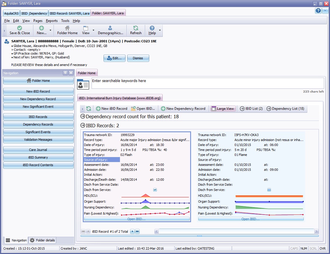Expand the View toolbar dropdown arrow

(x=93, y=30)
